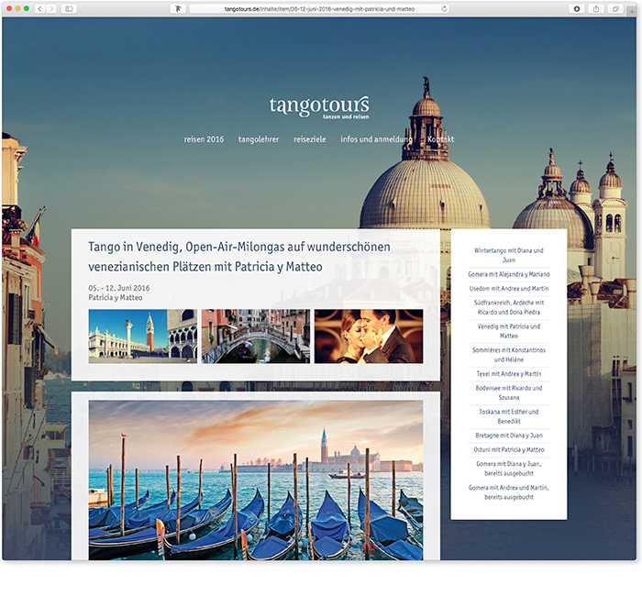642x596 pixels.
Task: Open 'Wintertango mit Diana und Juan' link
Action: [509, 255]
